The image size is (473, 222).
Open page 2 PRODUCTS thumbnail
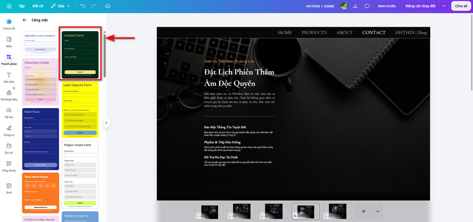coord(242,211)
